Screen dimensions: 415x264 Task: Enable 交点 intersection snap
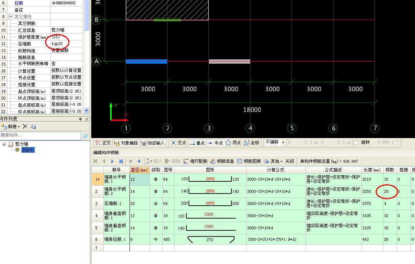coord(179,143)
